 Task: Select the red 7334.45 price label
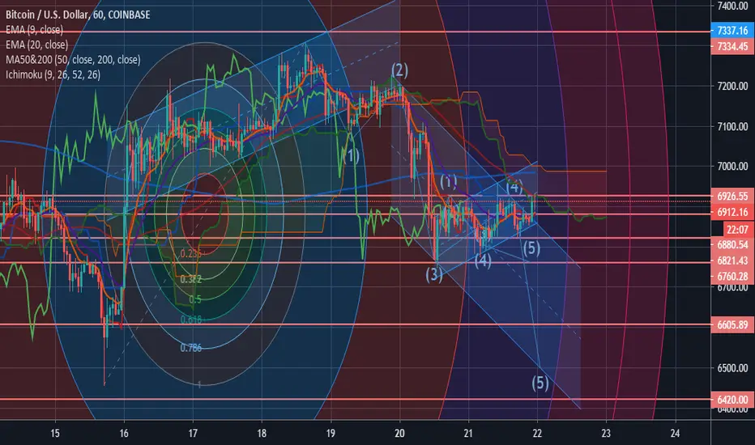pyautogui.click(x=732, y=47)
